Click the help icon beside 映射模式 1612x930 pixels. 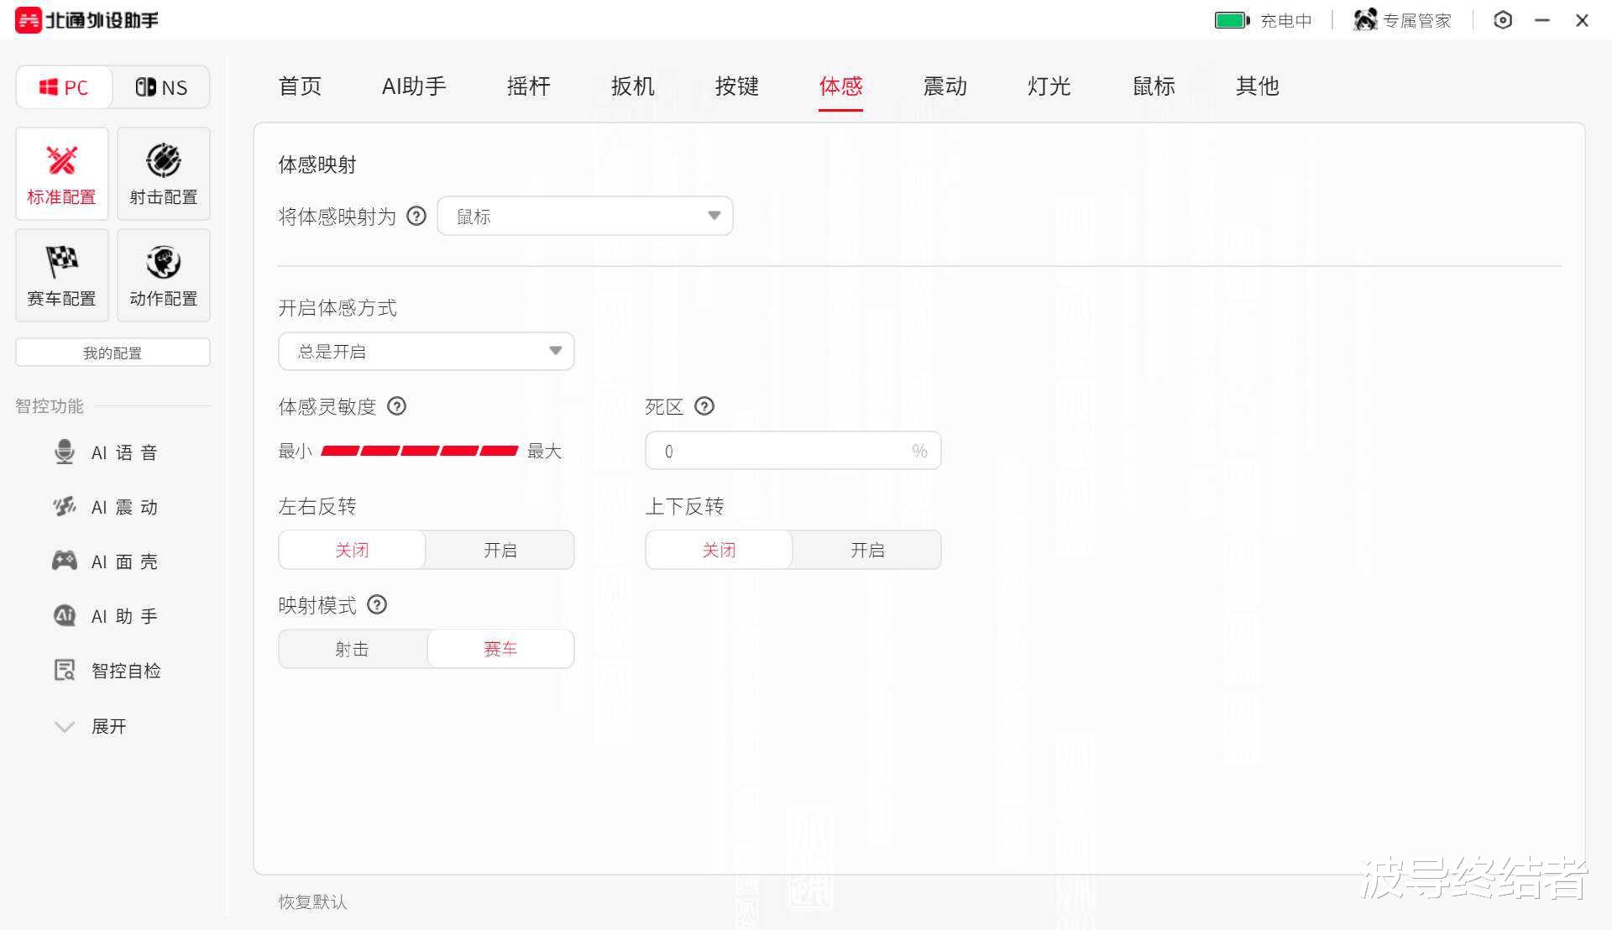point(377,605)
